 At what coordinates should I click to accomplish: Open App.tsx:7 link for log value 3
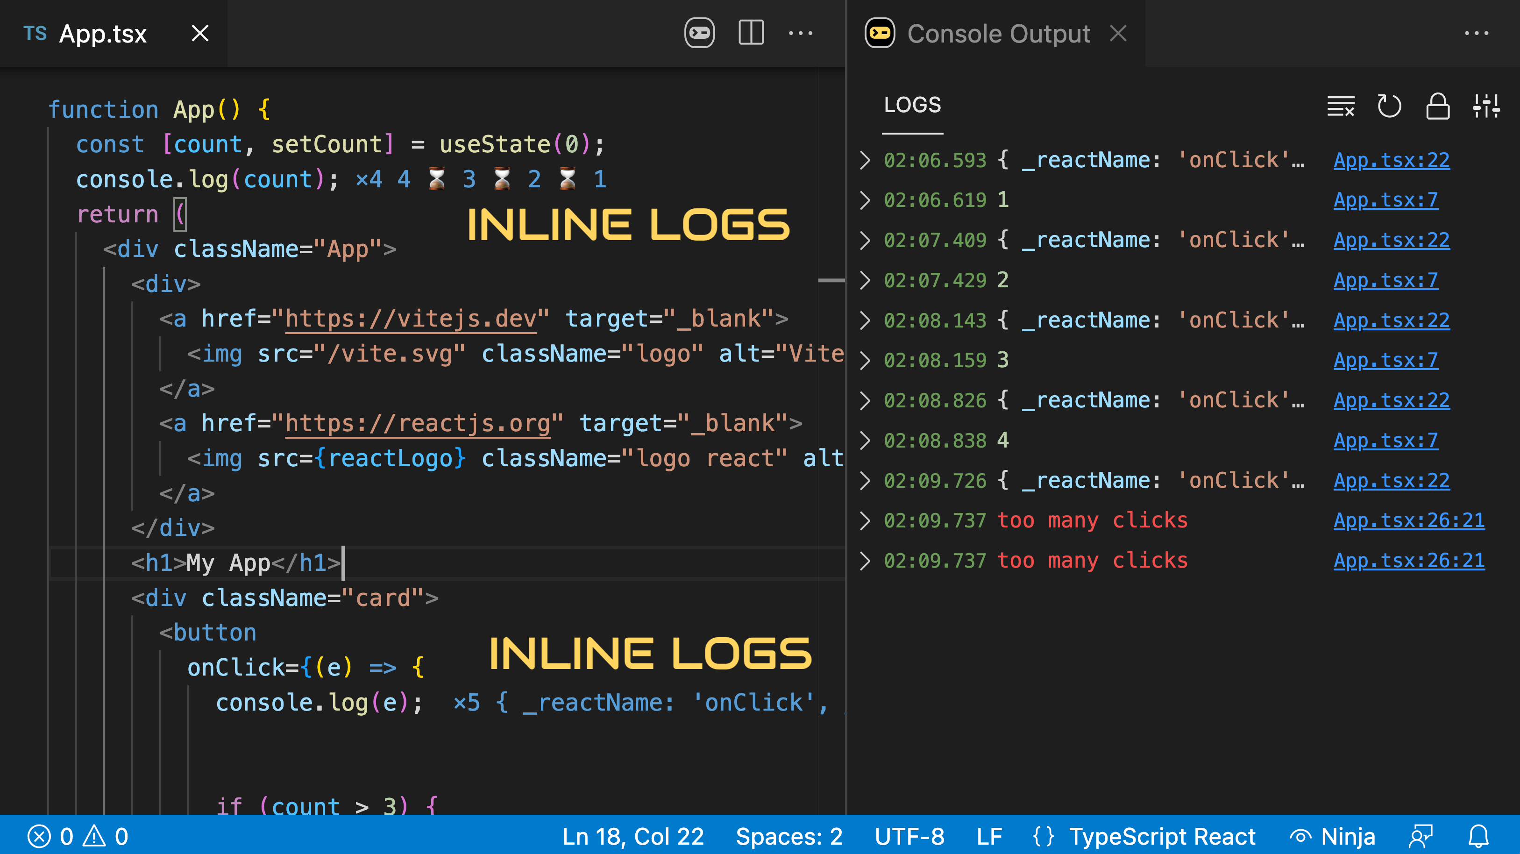click(x=1385, y=360)
